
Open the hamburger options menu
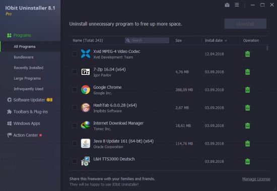tap(237, 5)
